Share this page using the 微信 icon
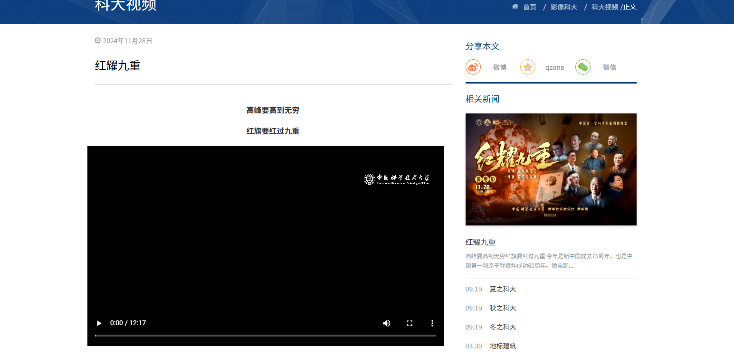 point(582,67)
